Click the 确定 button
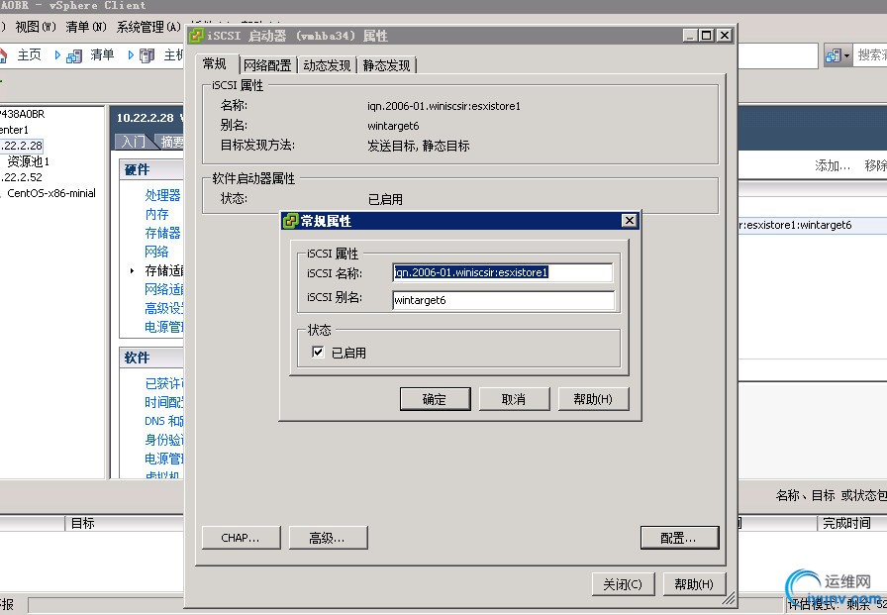This screenshot has width=887, height=615. pyautogui.click(x=435, y=399)
